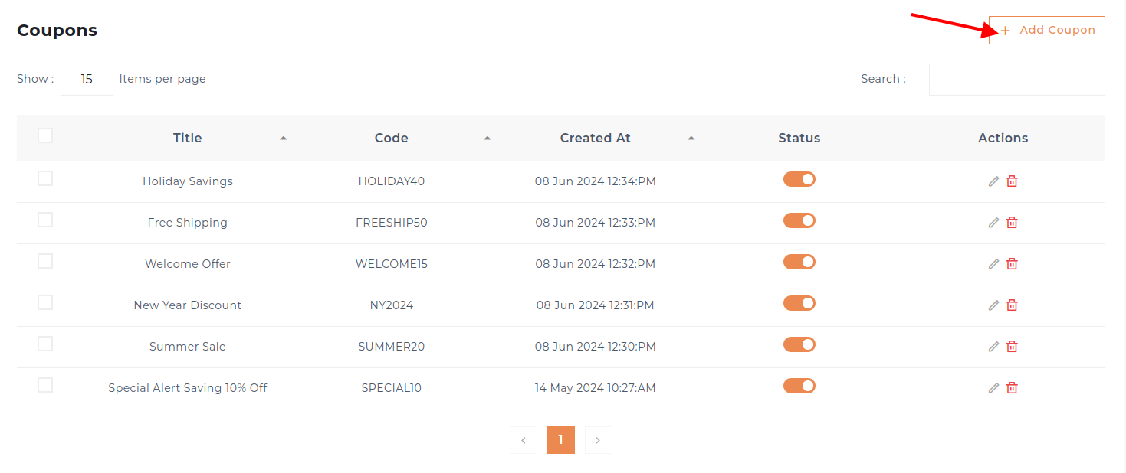Sort the table by Title column
This screenshot has width=1126, height=473.
(x=283, y=139)
